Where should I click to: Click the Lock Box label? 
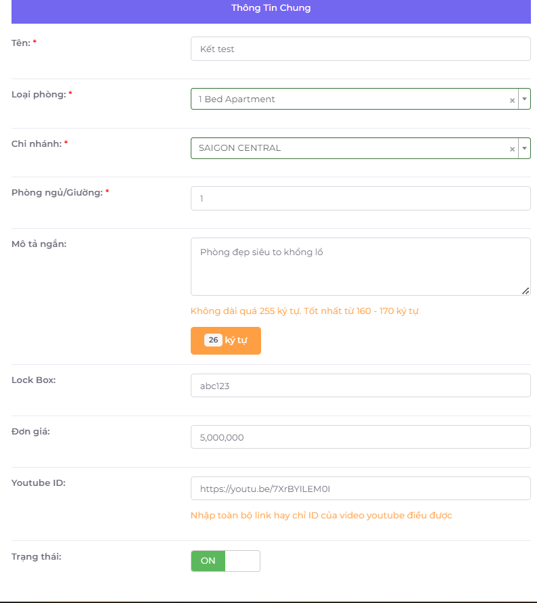34,380
